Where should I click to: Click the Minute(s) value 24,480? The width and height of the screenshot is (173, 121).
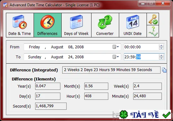tap(147, 96)
